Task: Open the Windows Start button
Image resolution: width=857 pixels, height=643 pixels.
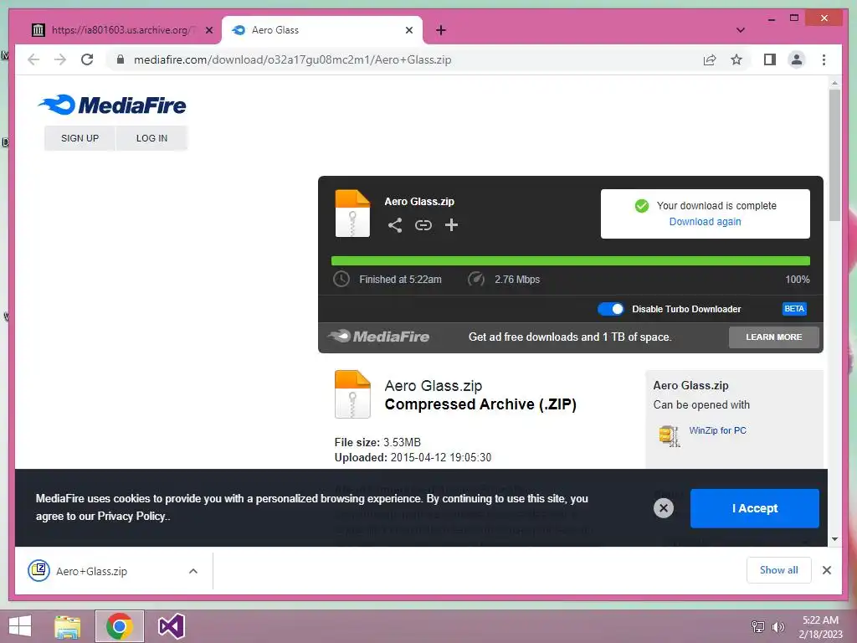Action: (x=20, y=626)
